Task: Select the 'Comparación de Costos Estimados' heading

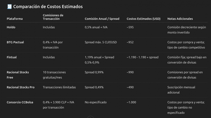Action: [x=48, y=6]
